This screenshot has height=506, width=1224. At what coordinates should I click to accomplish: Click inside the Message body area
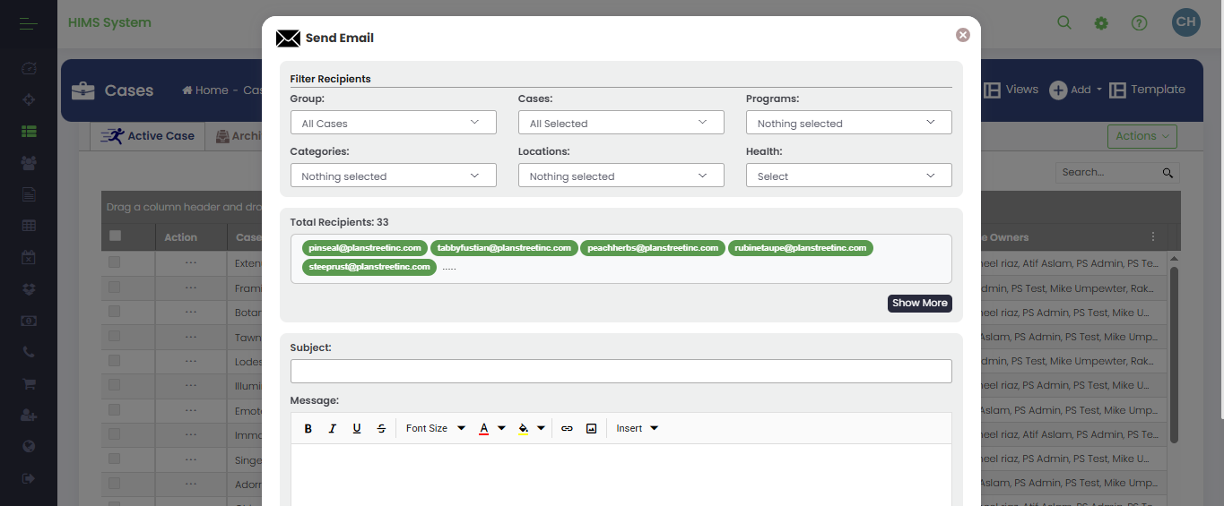621,475
